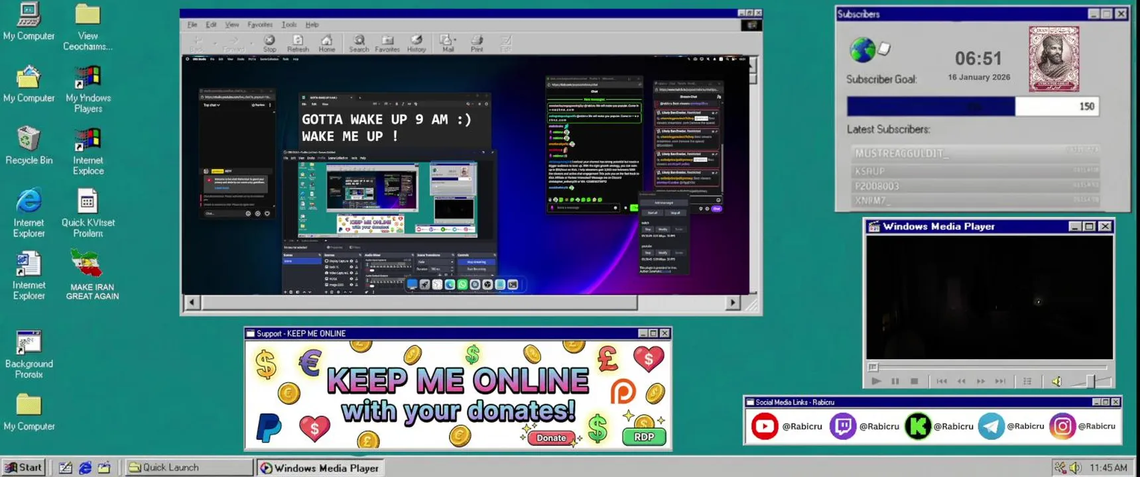Click the PayPal logo in Support banner

pyautogui.click(x=269, y=427)
